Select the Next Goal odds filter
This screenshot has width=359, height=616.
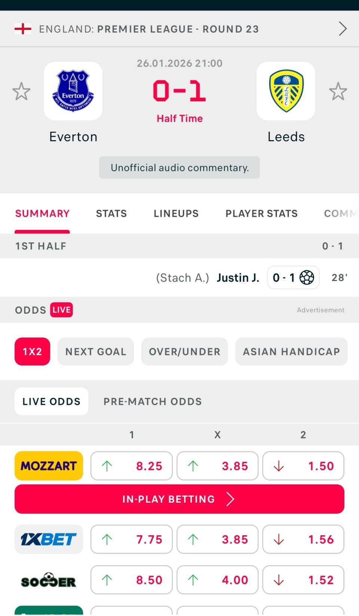(96, 352)
